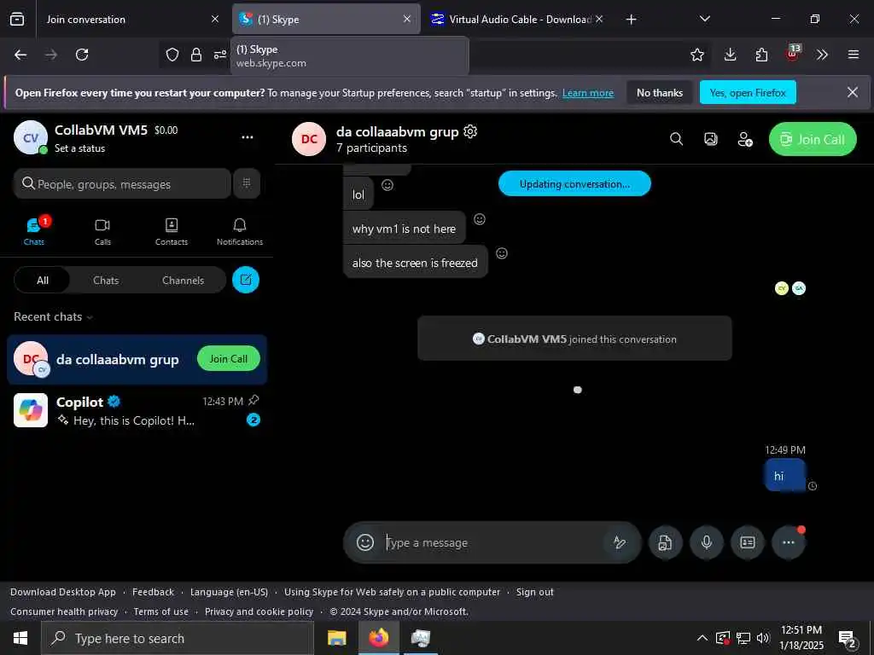
Task: Open more message options ellipsis button
Action: [x=788, y=542]
